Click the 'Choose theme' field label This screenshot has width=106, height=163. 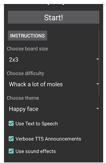23,98
